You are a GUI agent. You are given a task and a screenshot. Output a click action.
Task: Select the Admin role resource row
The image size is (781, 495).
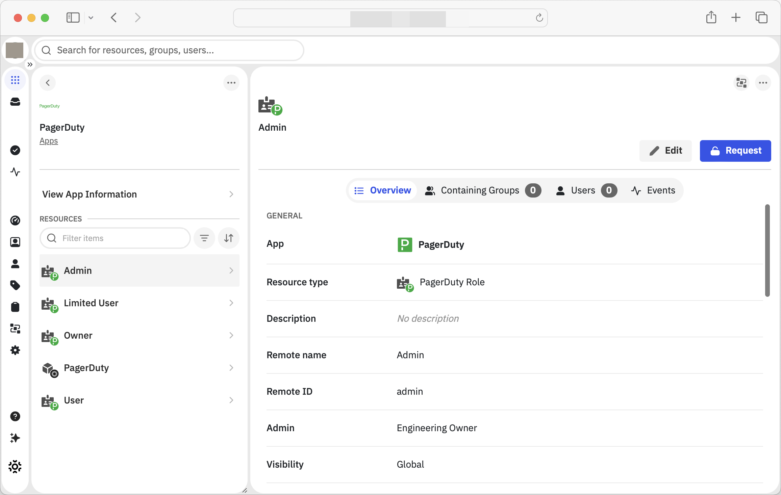click(x=139, y=270)
